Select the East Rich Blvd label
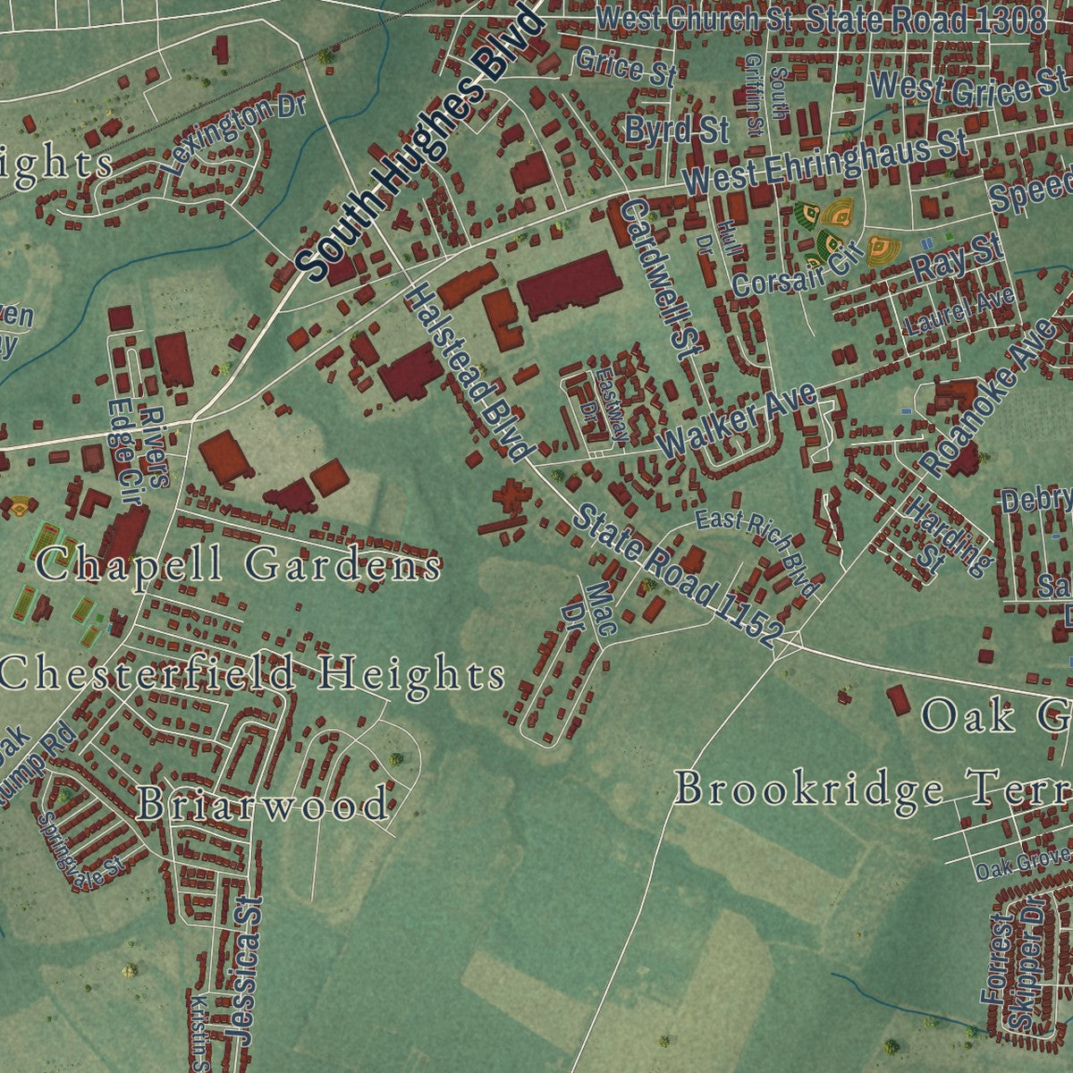 [x=756, y=553]
